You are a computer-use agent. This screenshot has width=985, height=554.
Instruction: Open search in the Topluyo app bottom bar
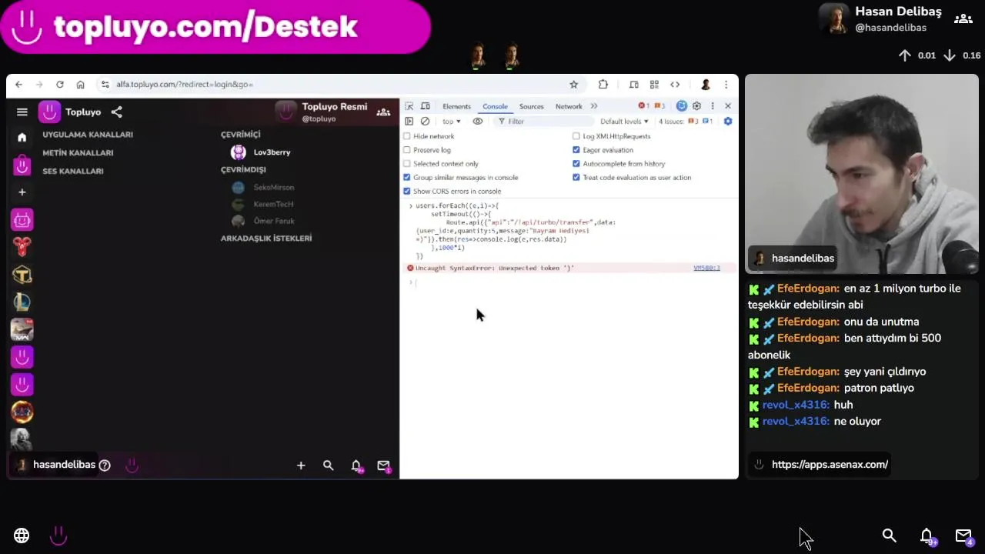[329, 466]
